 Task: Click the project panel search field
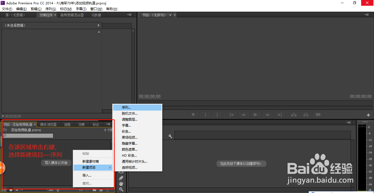[x=28, y=136]
